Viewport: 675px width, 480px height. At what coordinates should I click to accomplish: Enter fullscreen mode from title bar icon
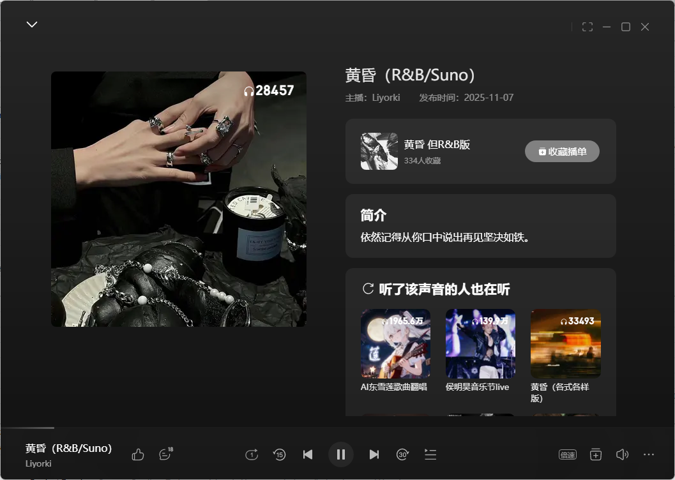(x=588, y=27)
